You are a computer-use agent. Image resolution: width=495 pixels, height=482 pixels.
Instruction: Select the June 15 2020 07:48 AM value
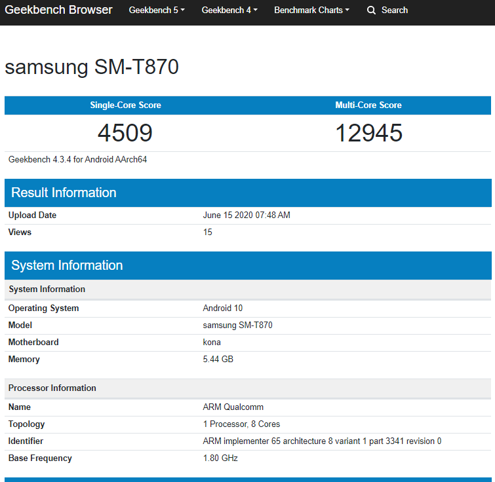click(x=247, y=215)
